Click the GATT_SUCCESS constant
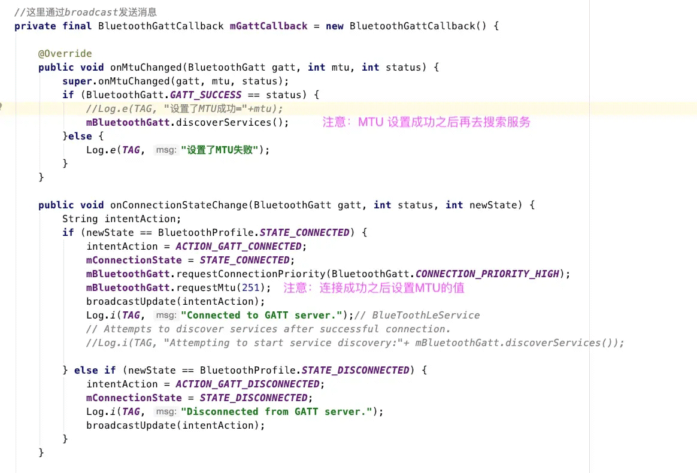The image size is (697, 473). (206, 95)
